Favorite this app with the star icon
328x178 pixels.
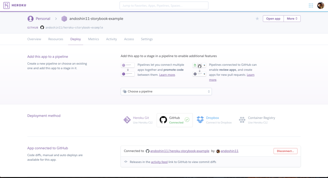pos(257,19)
